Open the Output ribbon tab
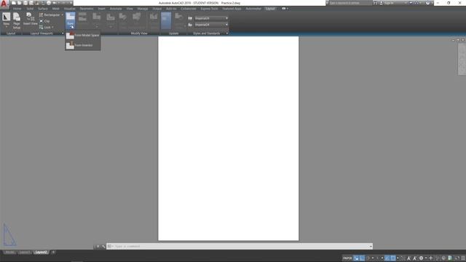 (x=157, y=9)
